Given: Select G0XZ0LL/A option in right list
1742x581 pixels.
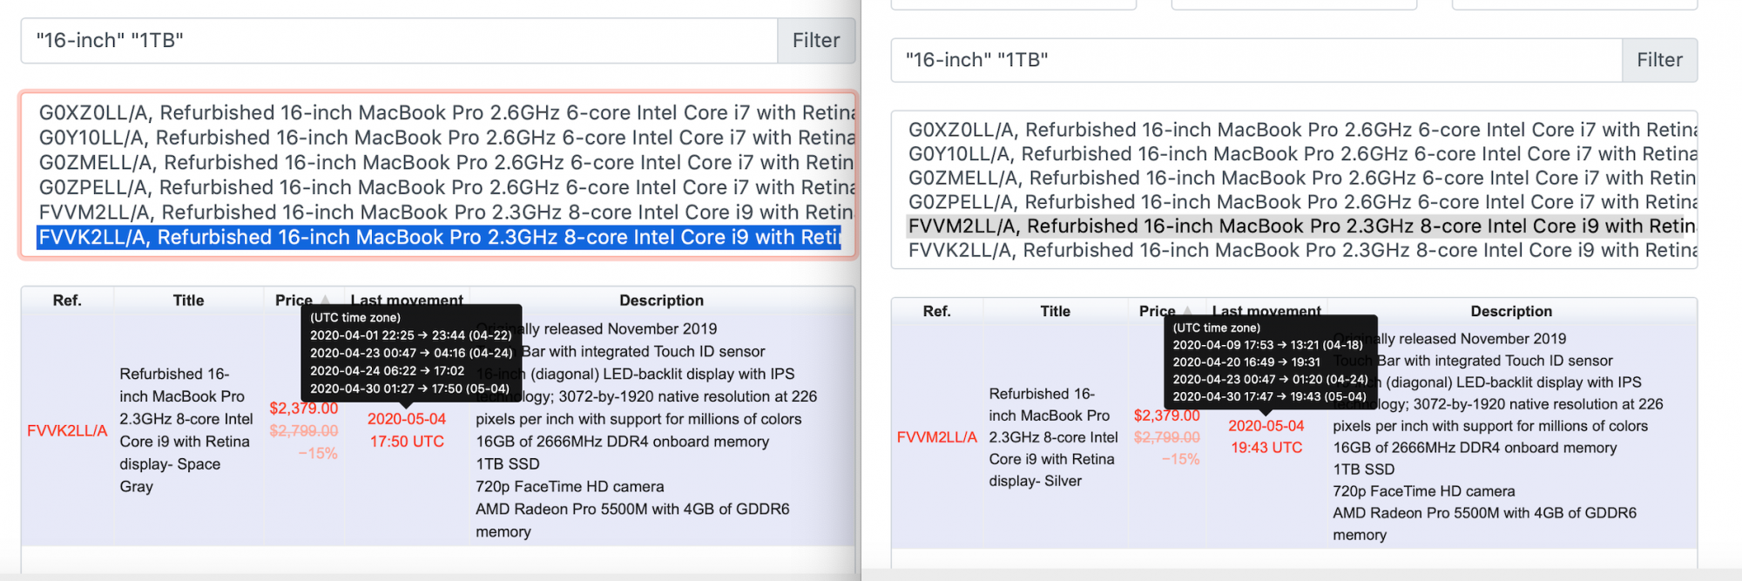Looking at the screenshot, I should 1301,130.
